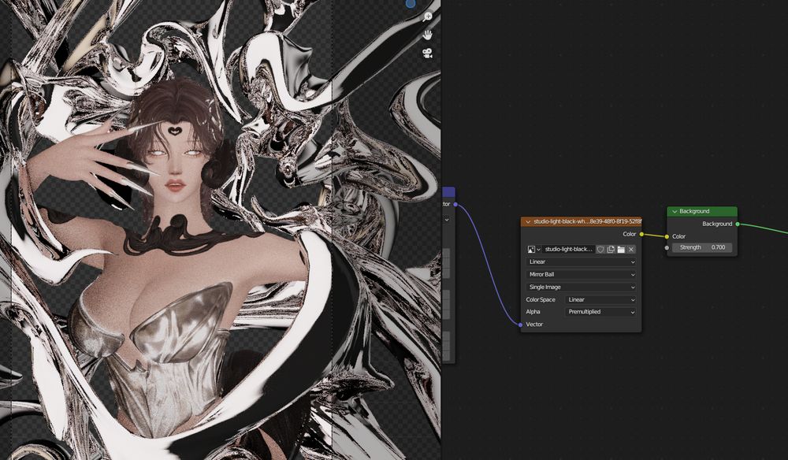Open the Linear interpolation dropdown

click(x=582, y=262)
